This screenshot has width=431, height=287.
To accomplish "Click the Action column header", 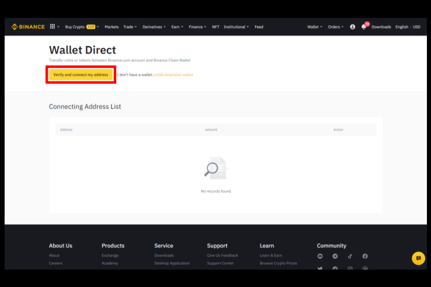I will tap(338, 130).
